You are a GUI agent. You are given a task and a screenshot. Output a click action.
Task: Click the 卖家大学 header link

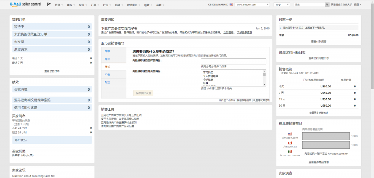pos(347,4)
